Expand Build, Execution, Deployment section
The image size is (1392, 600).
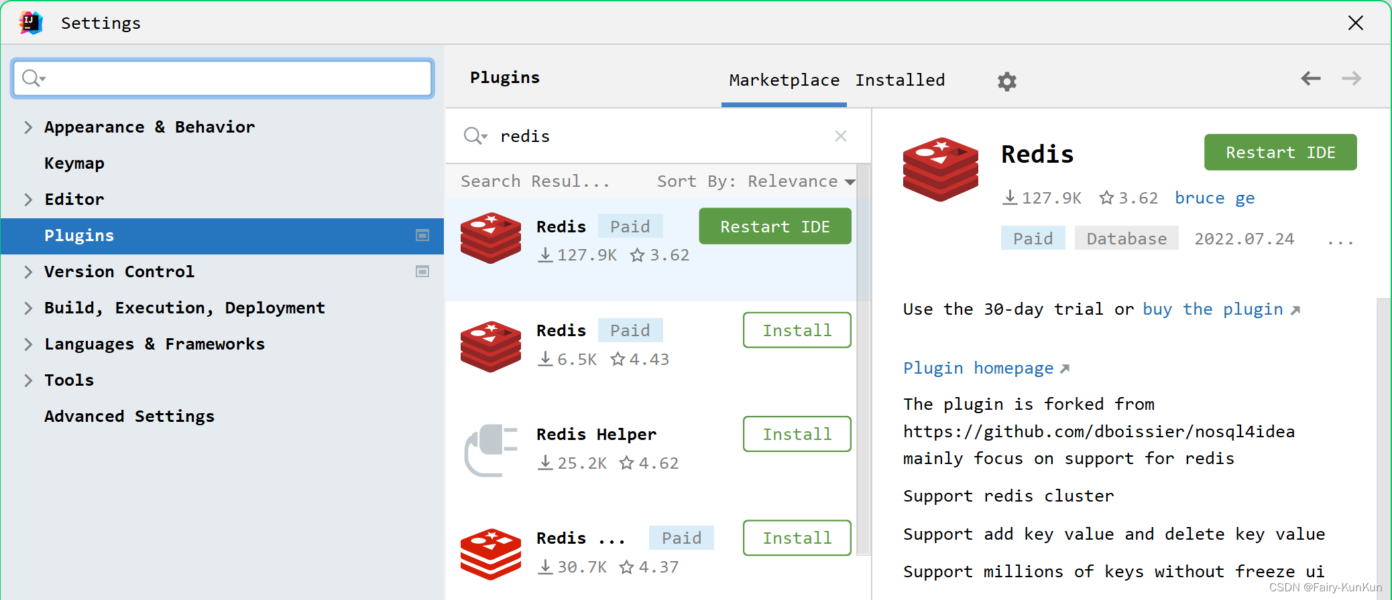[x=28, y=308]
